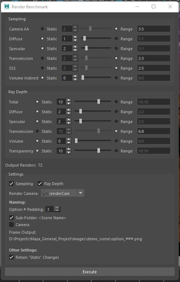Click Ray Depth Transmission range field 6:8
This screenshot has height=282, width=180.
tap(154, 131)
